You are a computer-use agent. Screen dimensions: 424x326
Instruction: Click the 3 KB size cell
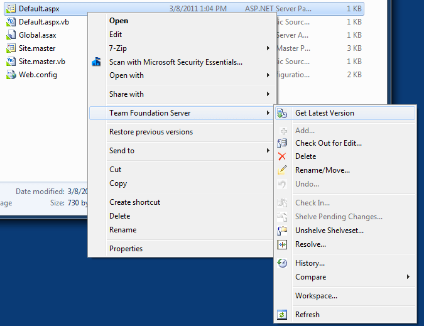pyautogui.click(x=354, y=48)
